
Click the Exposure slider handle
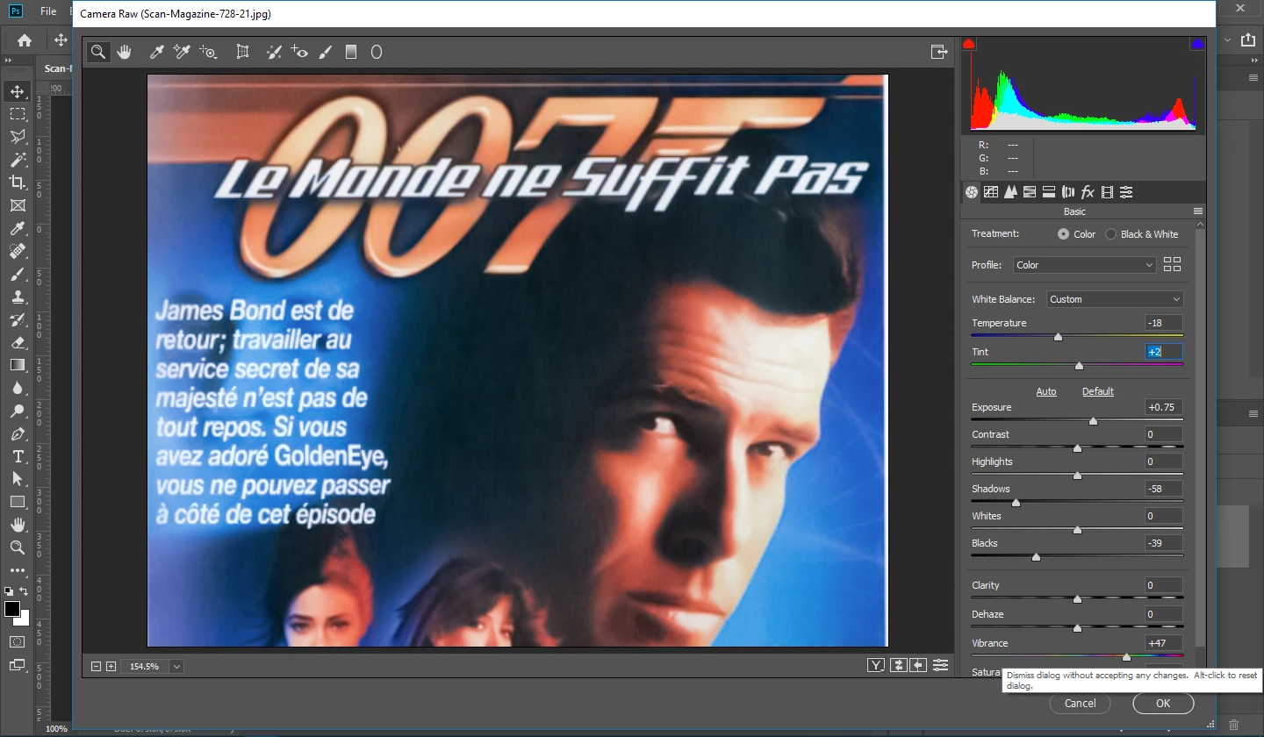click(x=1093, y=421)
